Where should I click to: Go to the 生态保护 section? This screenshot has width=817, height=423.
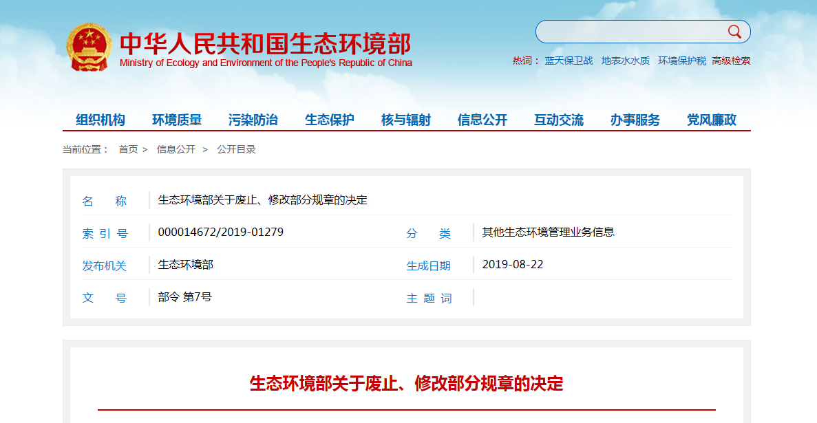tap(330, 120)
